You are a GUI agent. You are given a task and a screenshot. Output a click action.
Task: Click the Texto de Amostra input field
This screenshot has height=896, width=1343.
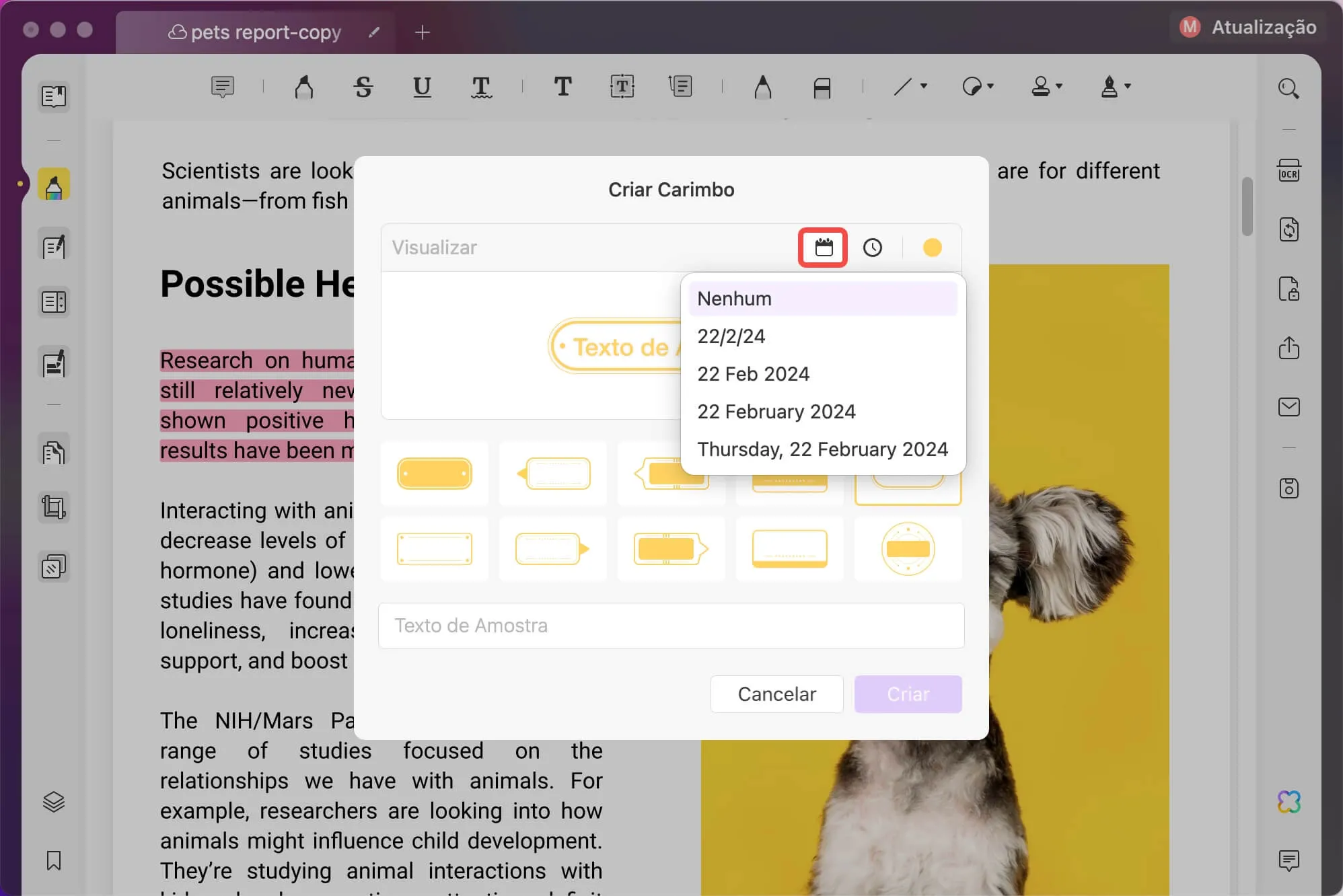(x=671, y=626)
